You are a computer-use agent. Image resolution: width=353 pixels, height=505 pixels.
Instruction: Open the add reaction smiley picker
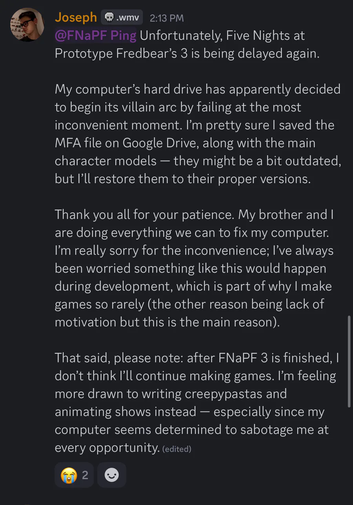tap(112, 475)
